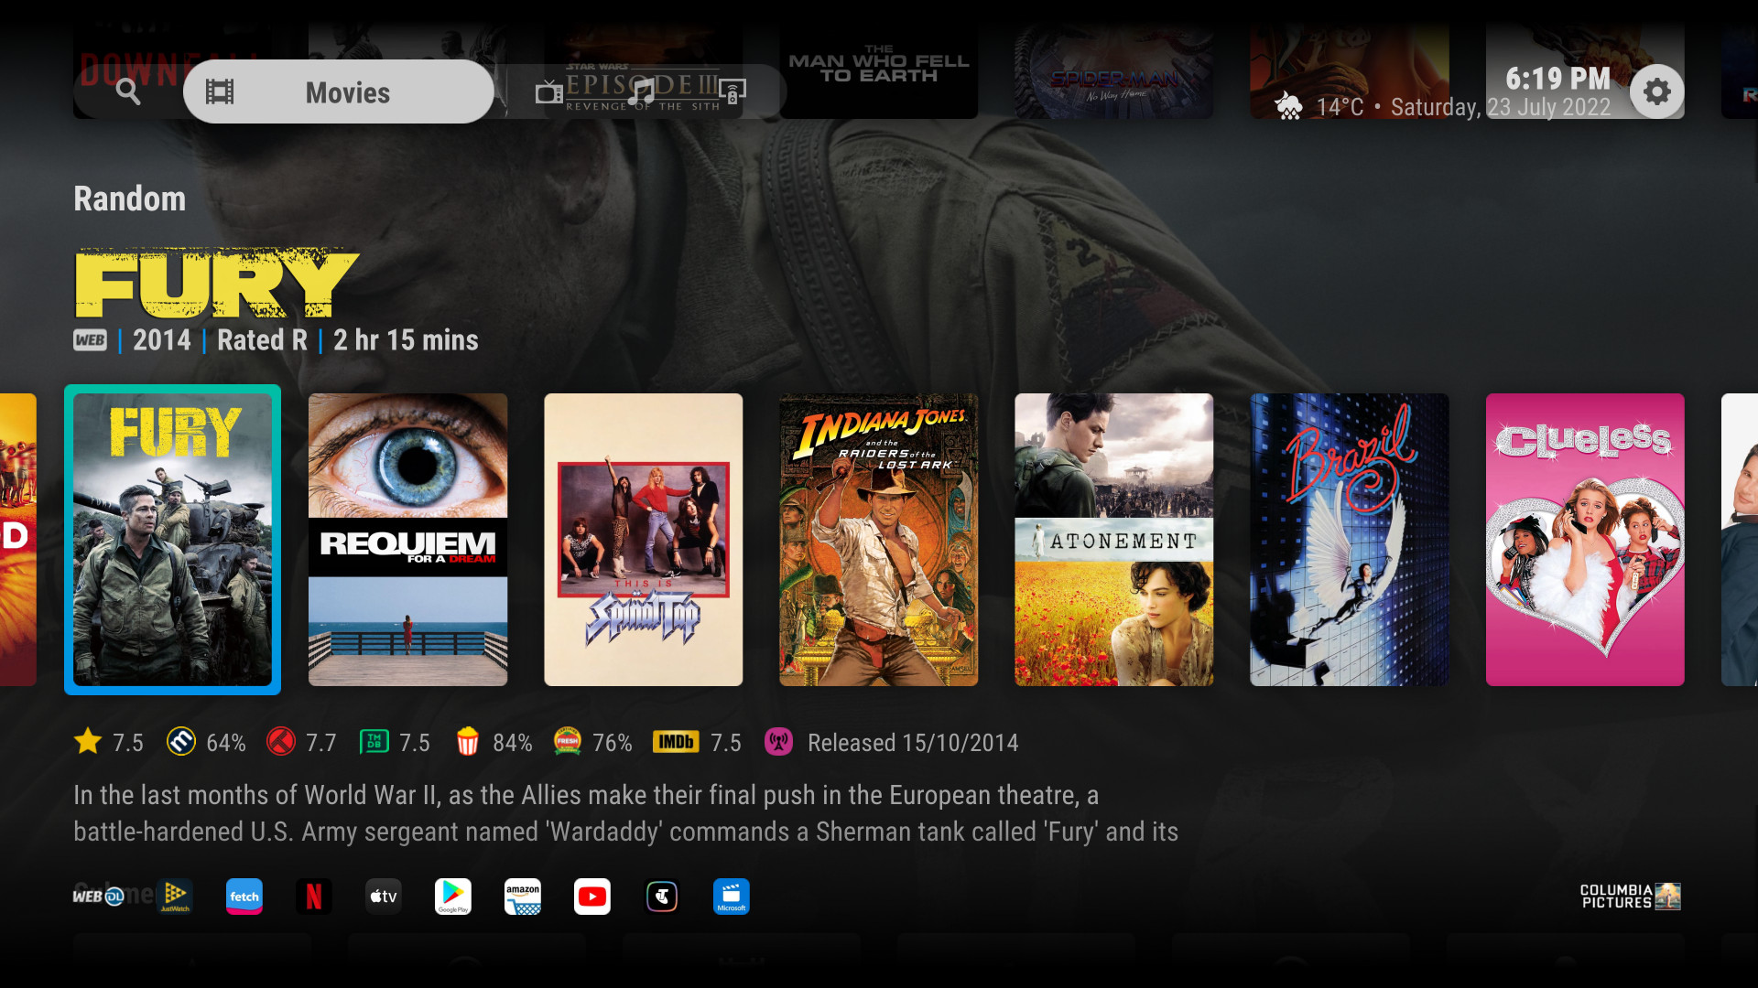Open the YouTube source icon
The height and width of the screenshot is (988, 1758).
592,897
